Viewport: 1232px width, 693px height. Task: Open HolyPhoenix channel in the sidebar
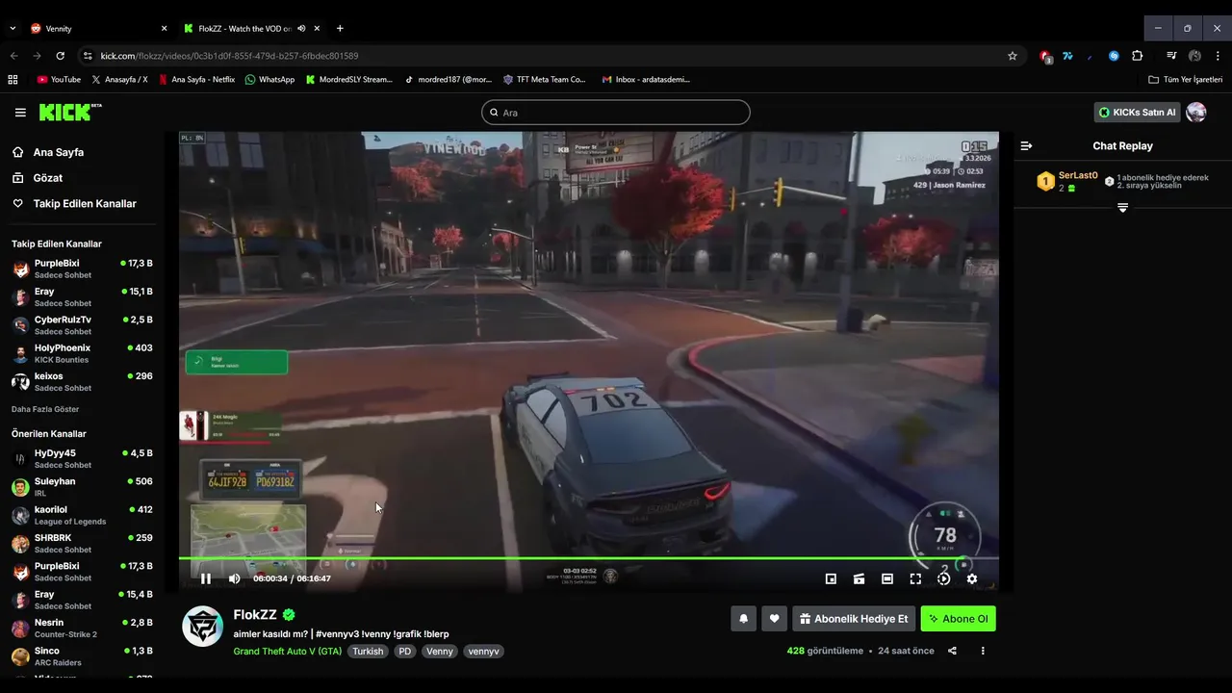click(82, 353)
